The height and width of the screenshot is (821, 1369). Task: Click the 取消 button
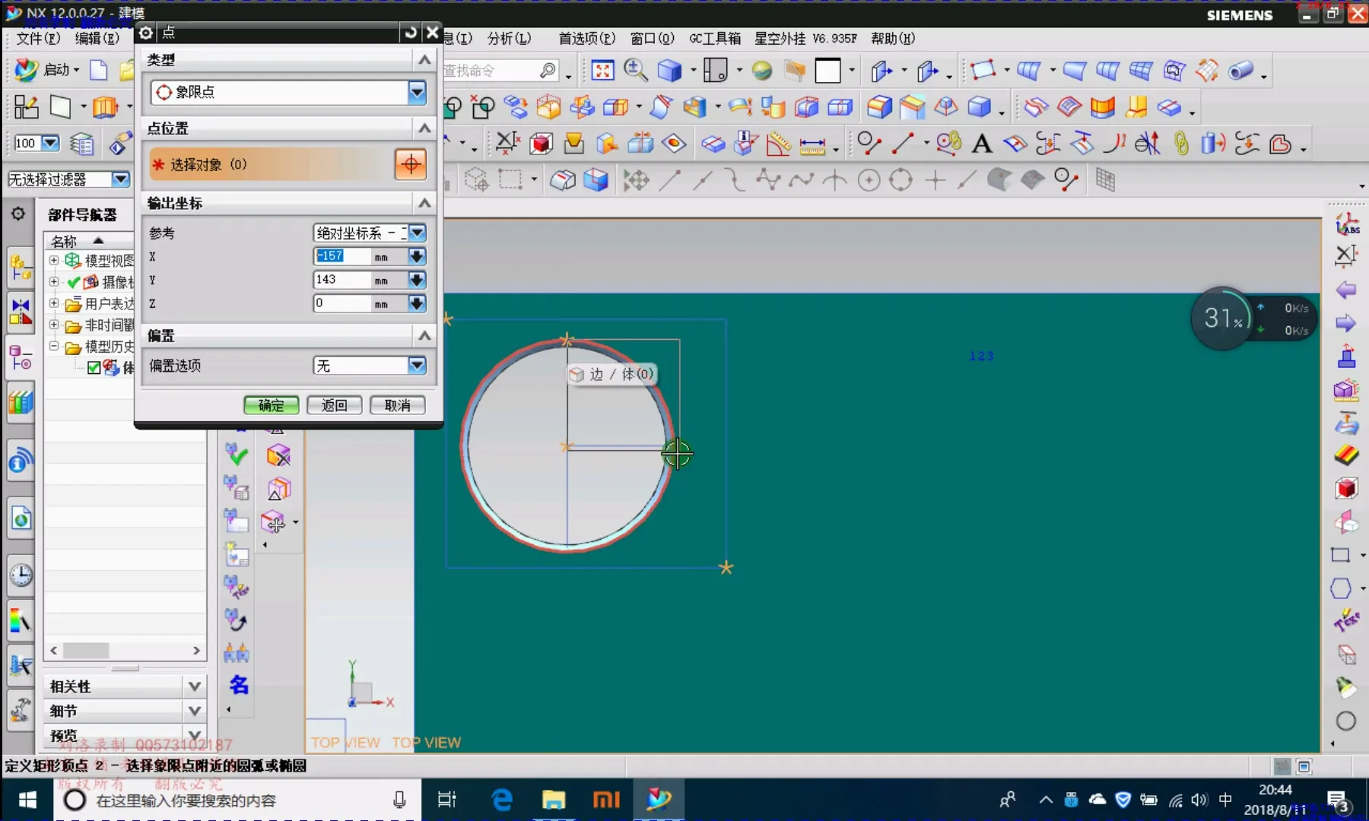(x=397, y=405)
